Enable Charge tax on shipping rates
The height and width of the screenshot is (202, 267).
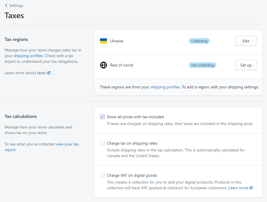[x=102, y=143]
